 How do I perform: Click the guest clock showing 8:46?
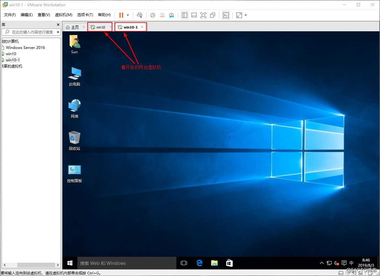point(366,263)
